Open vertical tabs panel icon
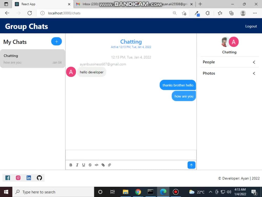The width and height of the screenshot is (262, 197). coord(6,4)
